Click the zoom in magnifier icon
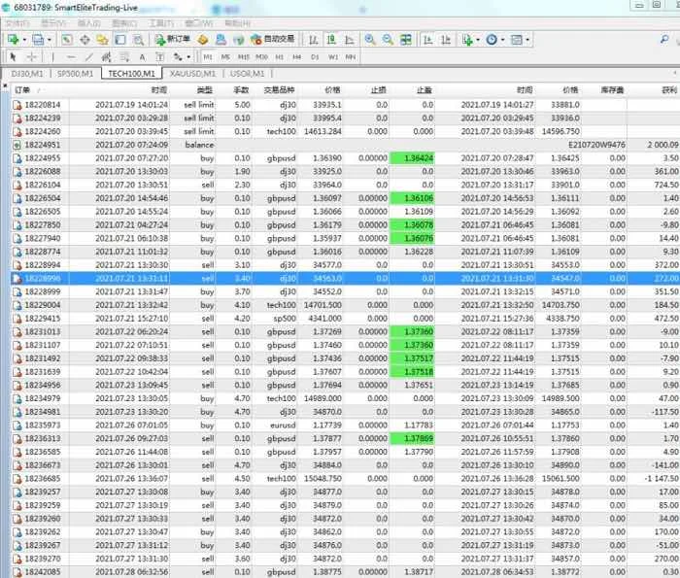680x578 pixels. coord(369,40)
